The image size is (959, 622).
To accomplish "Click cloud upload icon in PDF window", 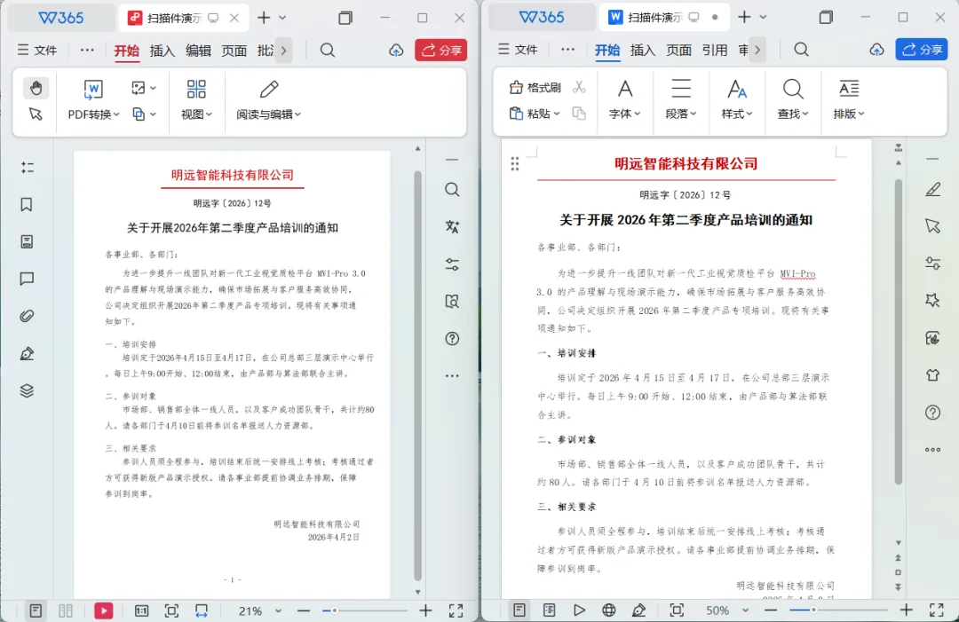I will pyautogui.click(x=396, y=50).
